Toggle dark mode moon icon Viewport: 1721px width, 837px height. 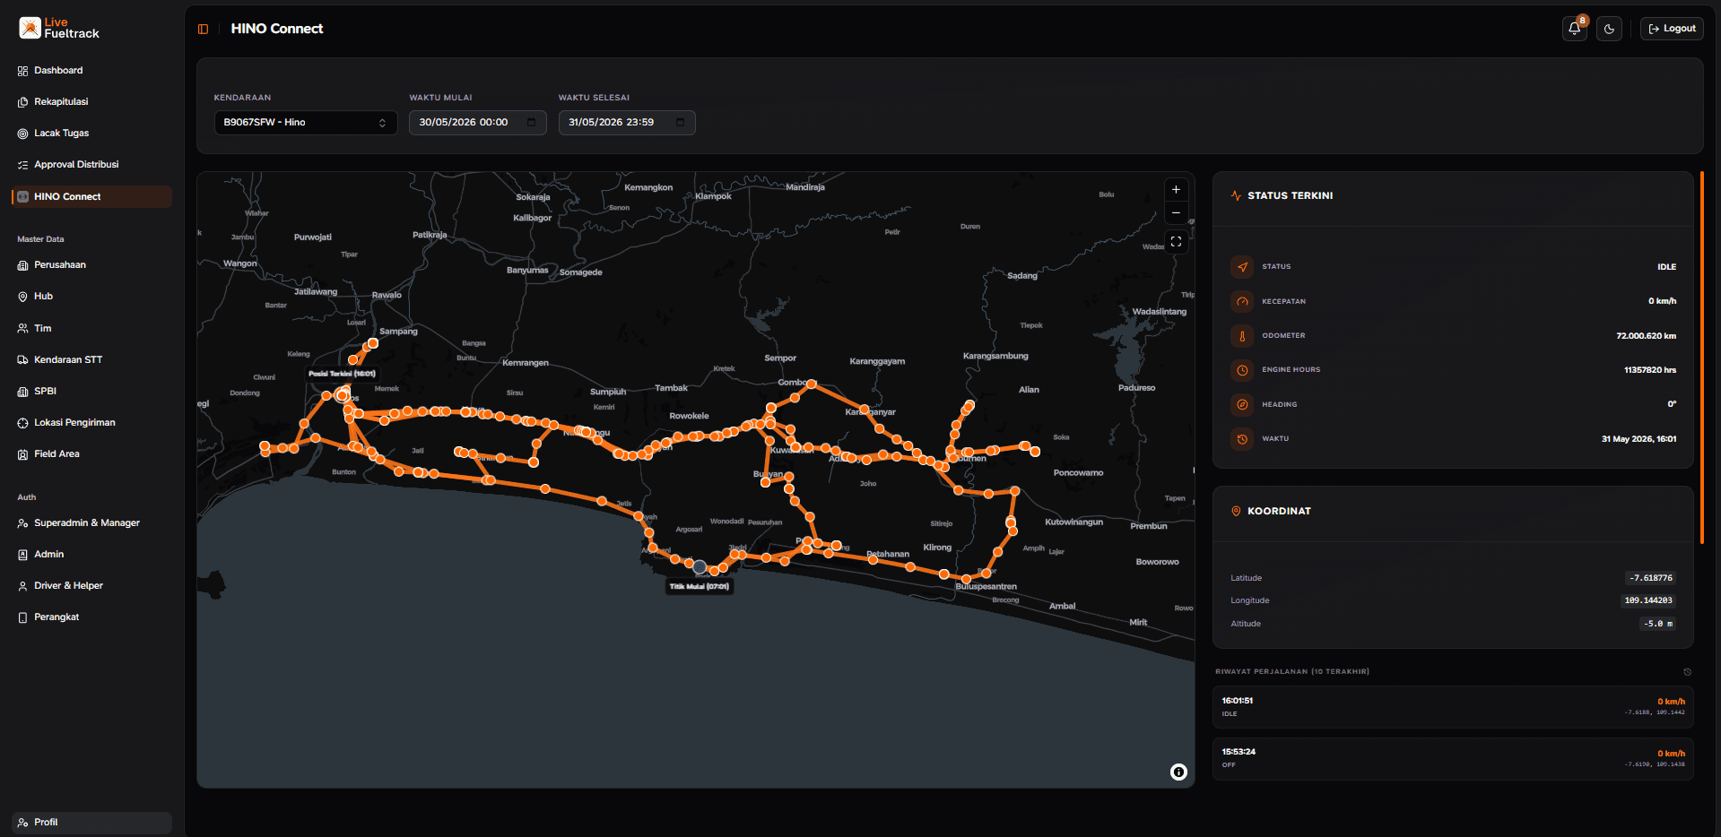point(1609,29)
